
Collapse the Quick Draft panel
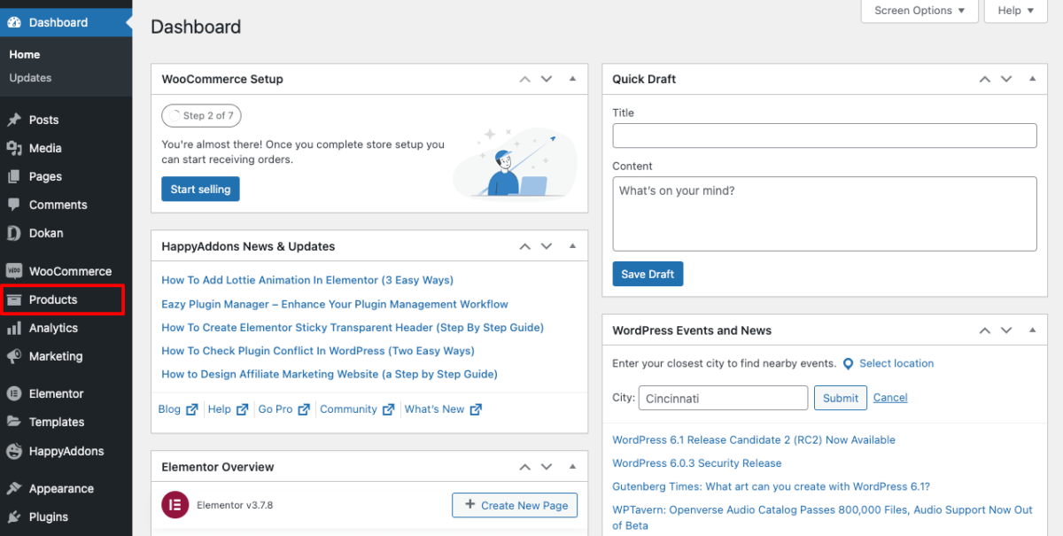coord(1031,79)
